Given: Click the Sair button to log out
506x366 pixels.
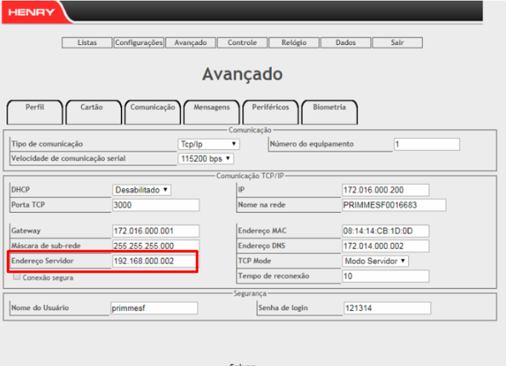Looking at the screenshot, I should (x=397, y=42).
